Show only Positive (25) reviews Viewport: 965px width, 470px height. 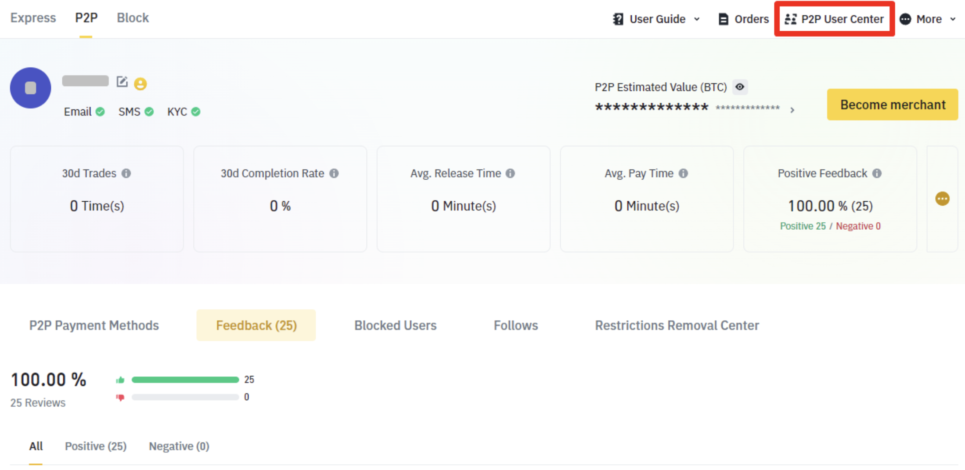tap(96, 446)
